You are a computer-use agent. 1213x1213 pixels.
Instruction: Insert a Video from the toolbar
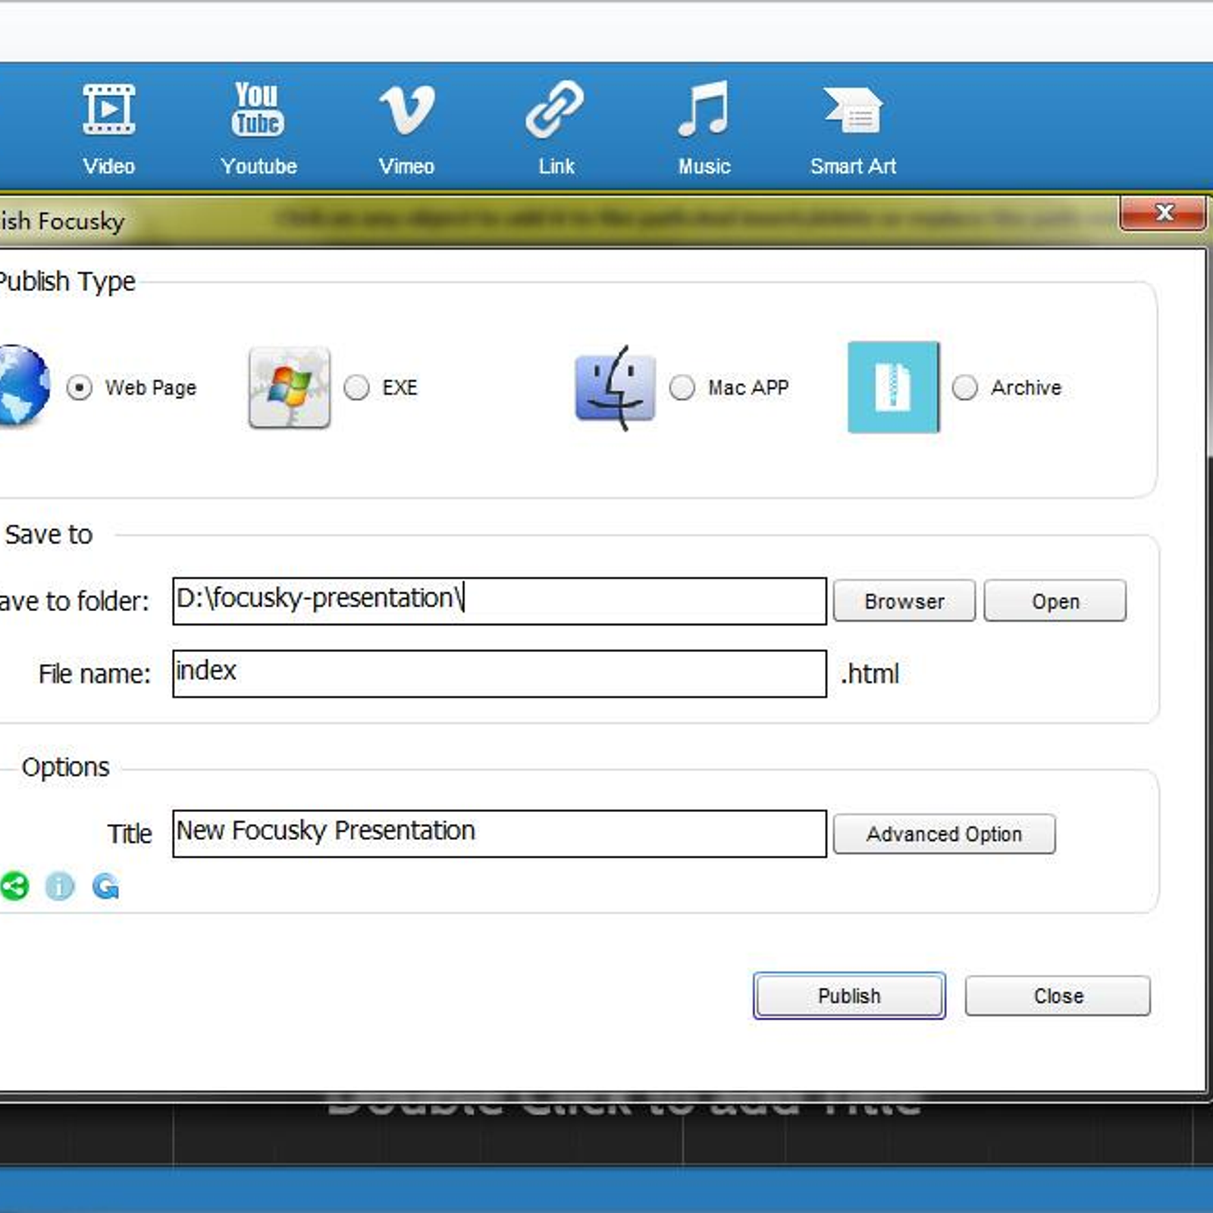pyautogui.click(x=108, y=129)
